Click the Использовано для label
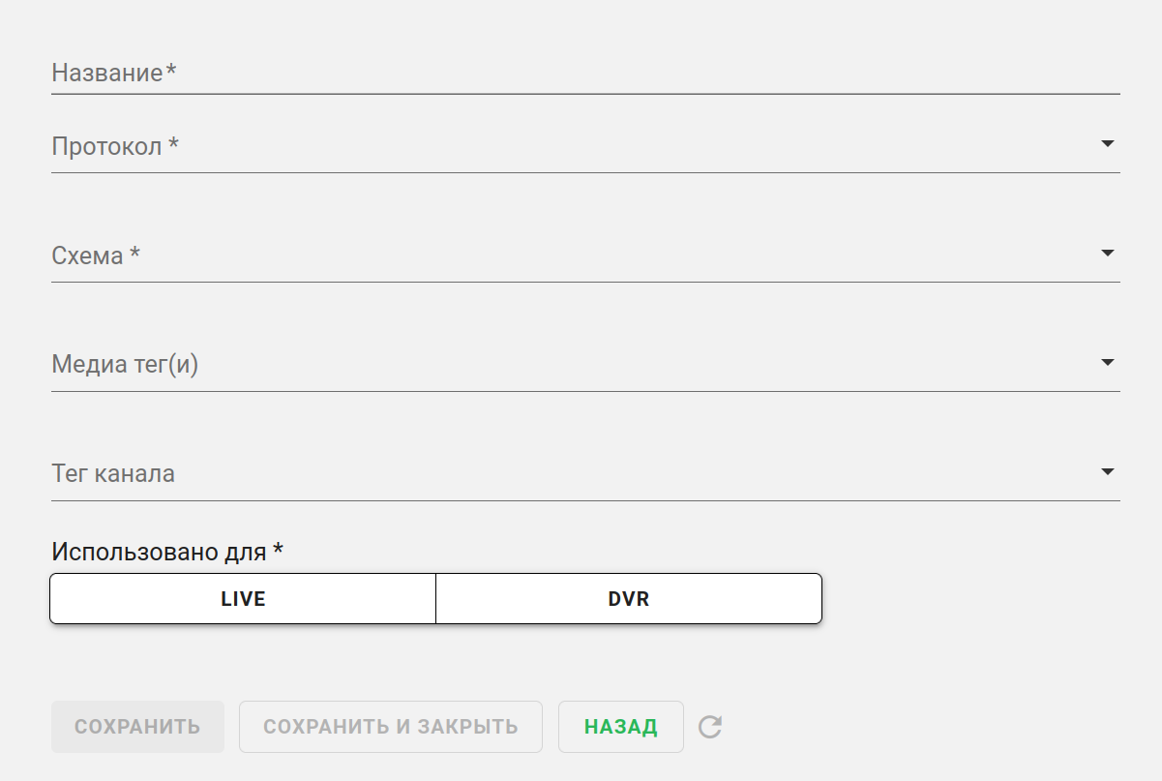Image resolution: width=1162 pixels, height=781 pixels. pos(167,552)
